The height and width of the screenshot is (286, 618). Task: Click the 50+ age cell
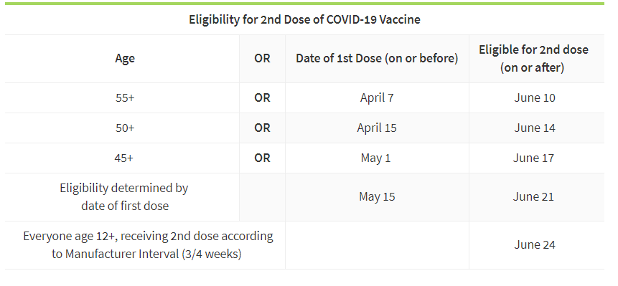[125, 128]
